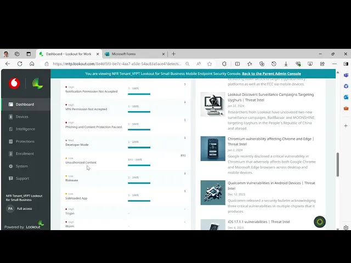Open Qualcomm Vulnerabilities in Android Devices article

tap(271, 186)
